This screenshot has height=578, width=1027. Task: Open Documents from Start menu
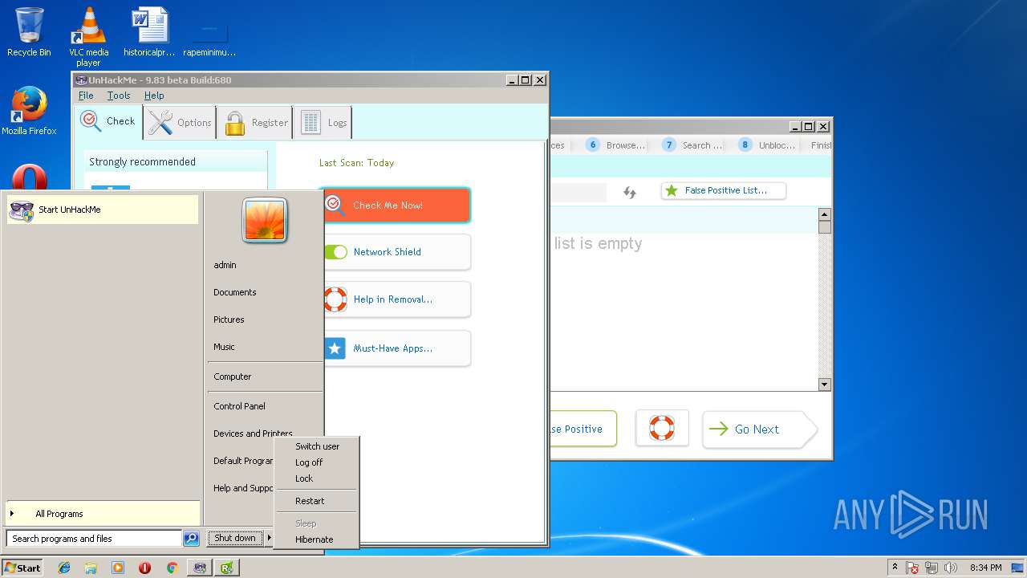(x=235, y=292)
